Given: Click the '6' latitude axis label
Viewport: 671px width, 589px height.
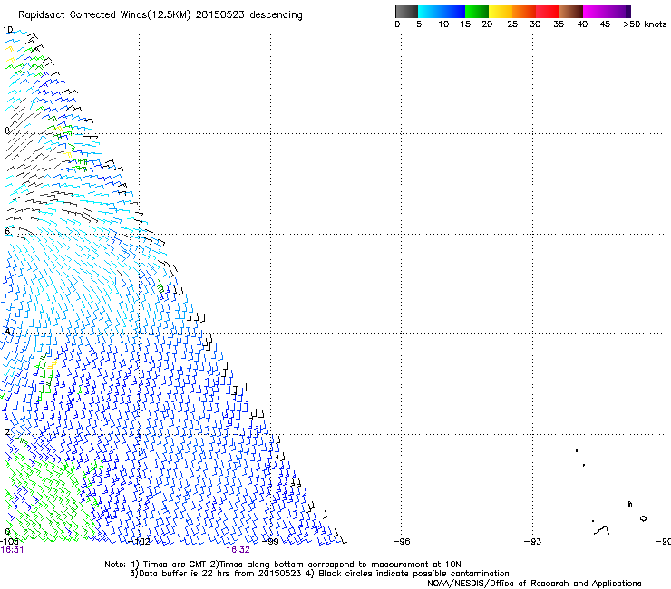Looking at the screenshot, I should (x=7, y=231).
